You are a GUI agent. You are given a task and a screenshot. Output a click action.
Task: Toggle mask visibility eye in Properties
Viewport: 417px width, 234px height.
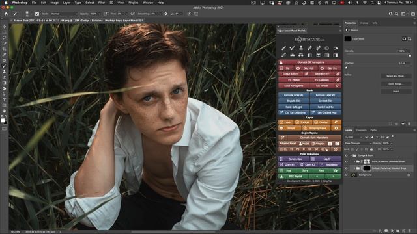point(403,124)
